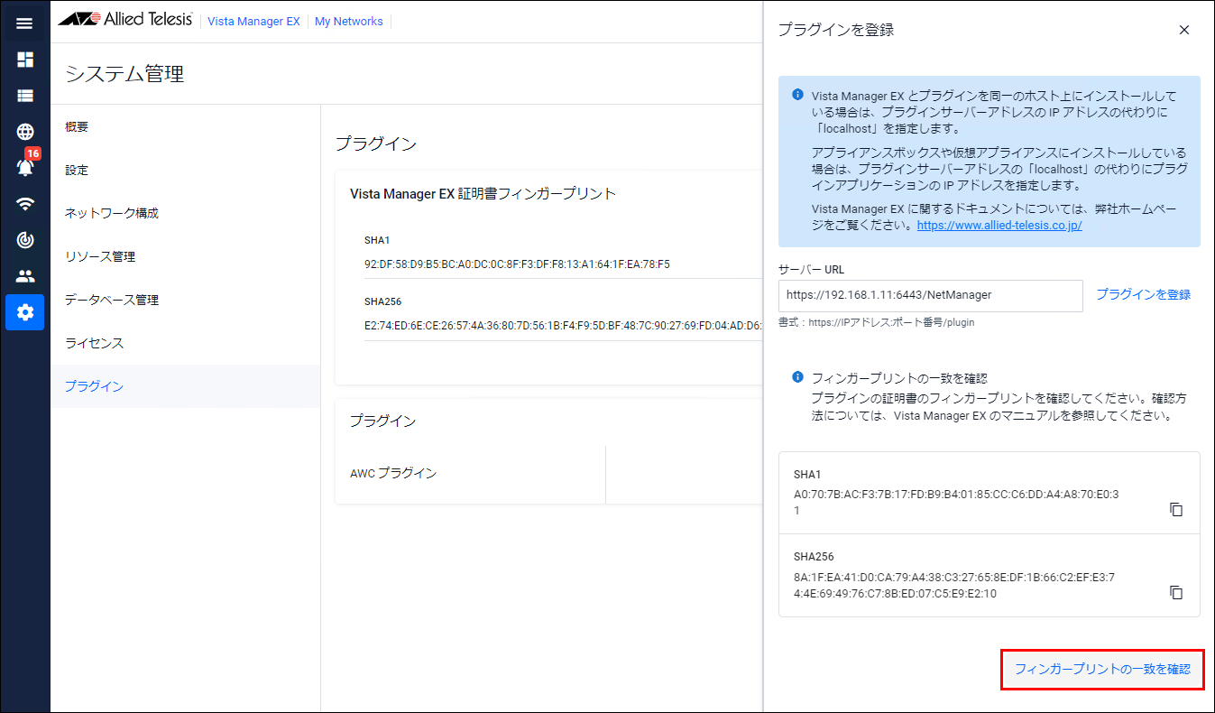Select 概要 in the system menu
Image resolution: width=1215 pixels, height=713 pixels.
77,127
